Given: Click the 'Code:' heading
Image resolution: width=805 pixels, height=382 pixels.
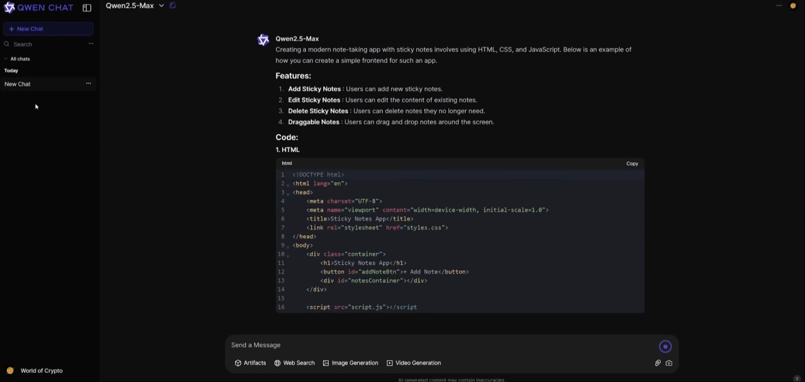Looking at the screenshot, I should click(x=286, y=137).
